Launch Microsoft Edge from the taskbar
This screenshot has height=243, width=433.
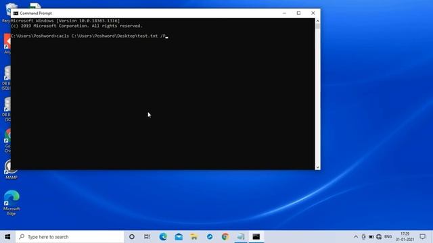tap(163, 237)
